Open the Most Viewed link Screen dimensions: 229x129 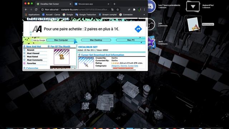point(33,53)
